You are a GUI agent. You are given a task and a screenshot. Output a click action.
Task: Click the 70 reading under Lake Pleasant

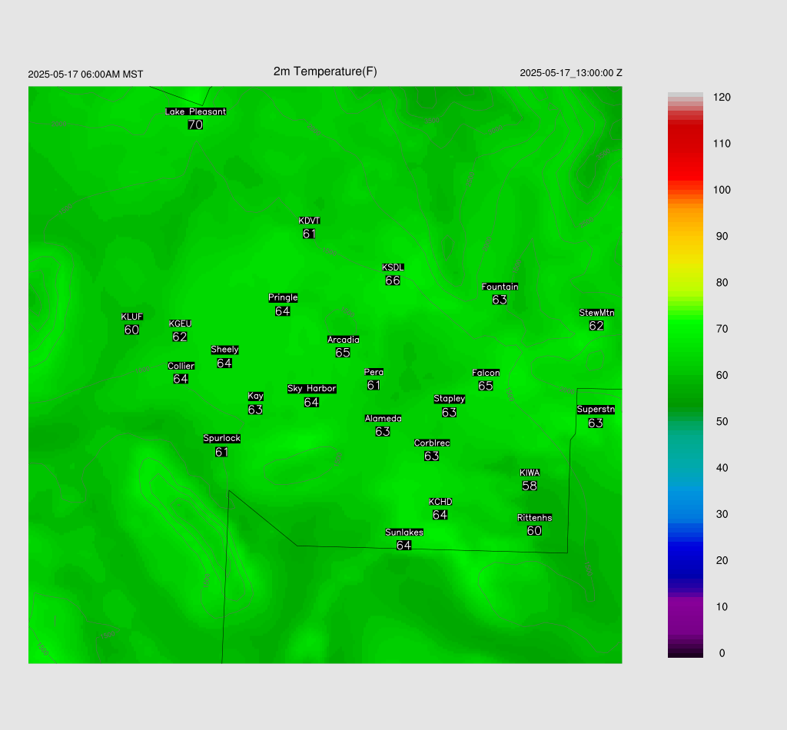coord(195,124)
